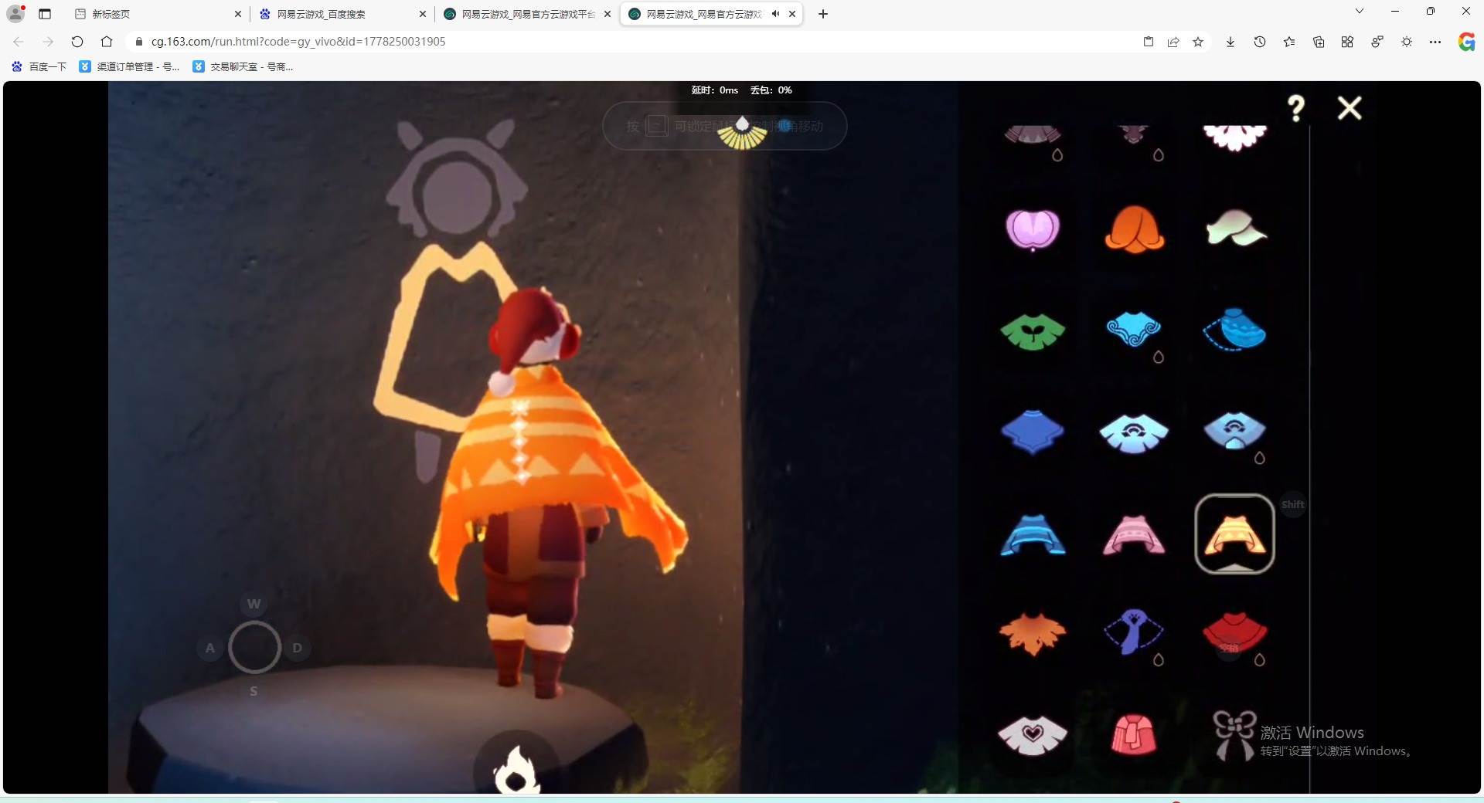Click the D move key

point(297,648)
